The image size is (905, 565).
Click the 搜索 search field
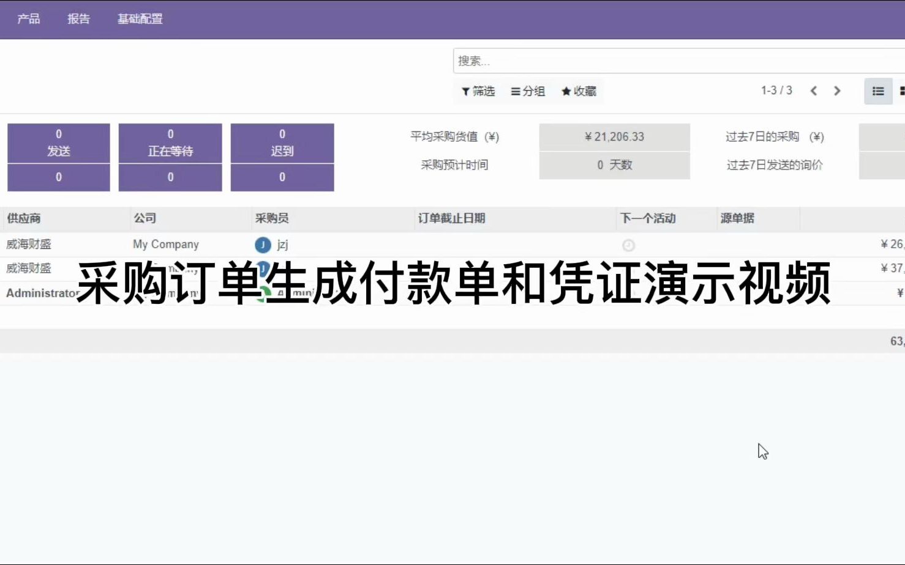pos(679,61)
